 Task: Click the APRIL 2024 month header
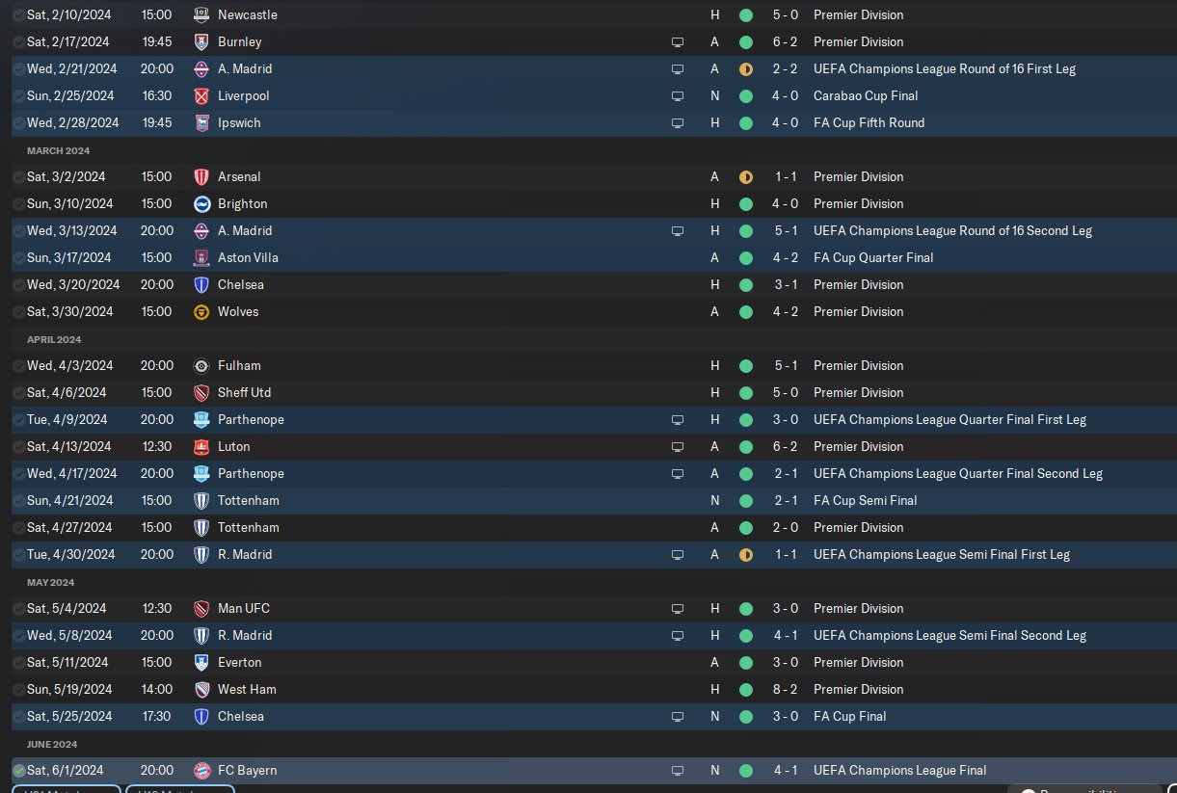pos(54,340)
